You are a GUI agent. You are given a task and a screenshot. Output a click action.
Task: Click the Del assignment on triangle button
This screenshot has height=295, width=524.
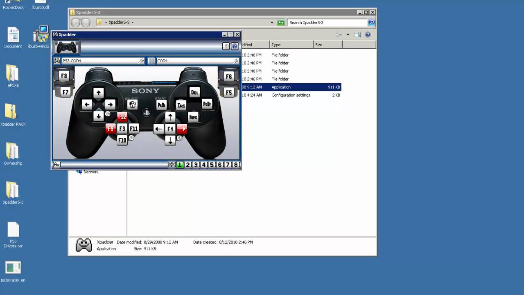tap(194, 92)
